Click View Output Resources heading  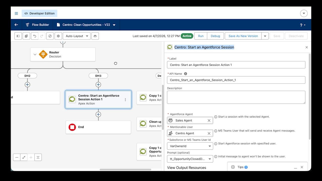pyautogui.click(x=186, y=168)
